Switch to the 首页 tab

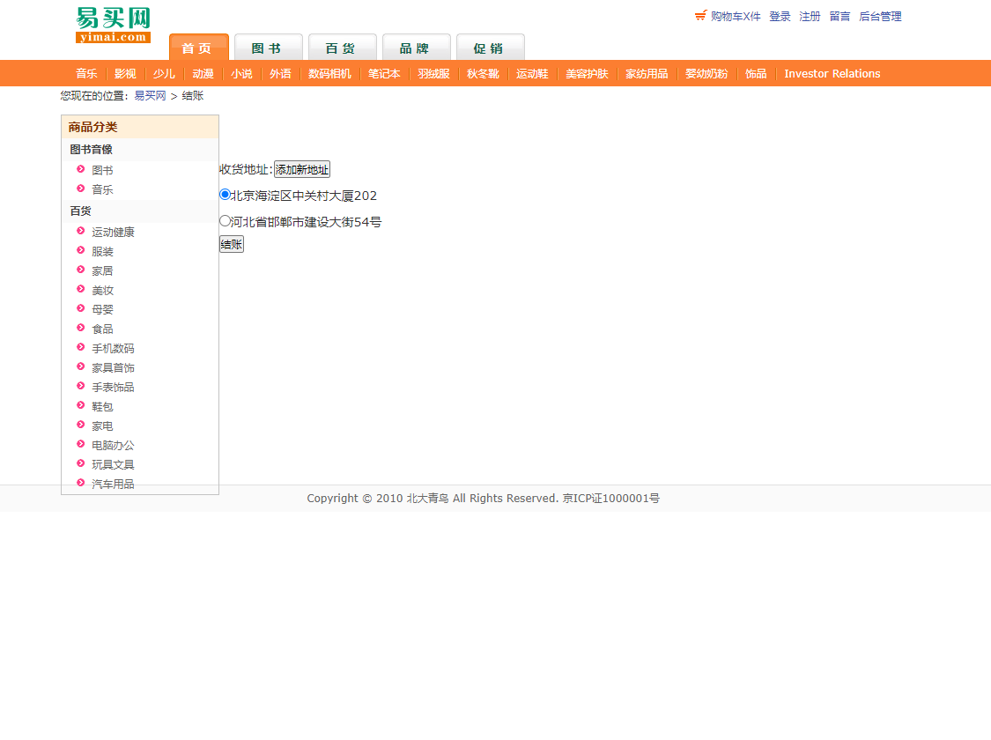199,48
